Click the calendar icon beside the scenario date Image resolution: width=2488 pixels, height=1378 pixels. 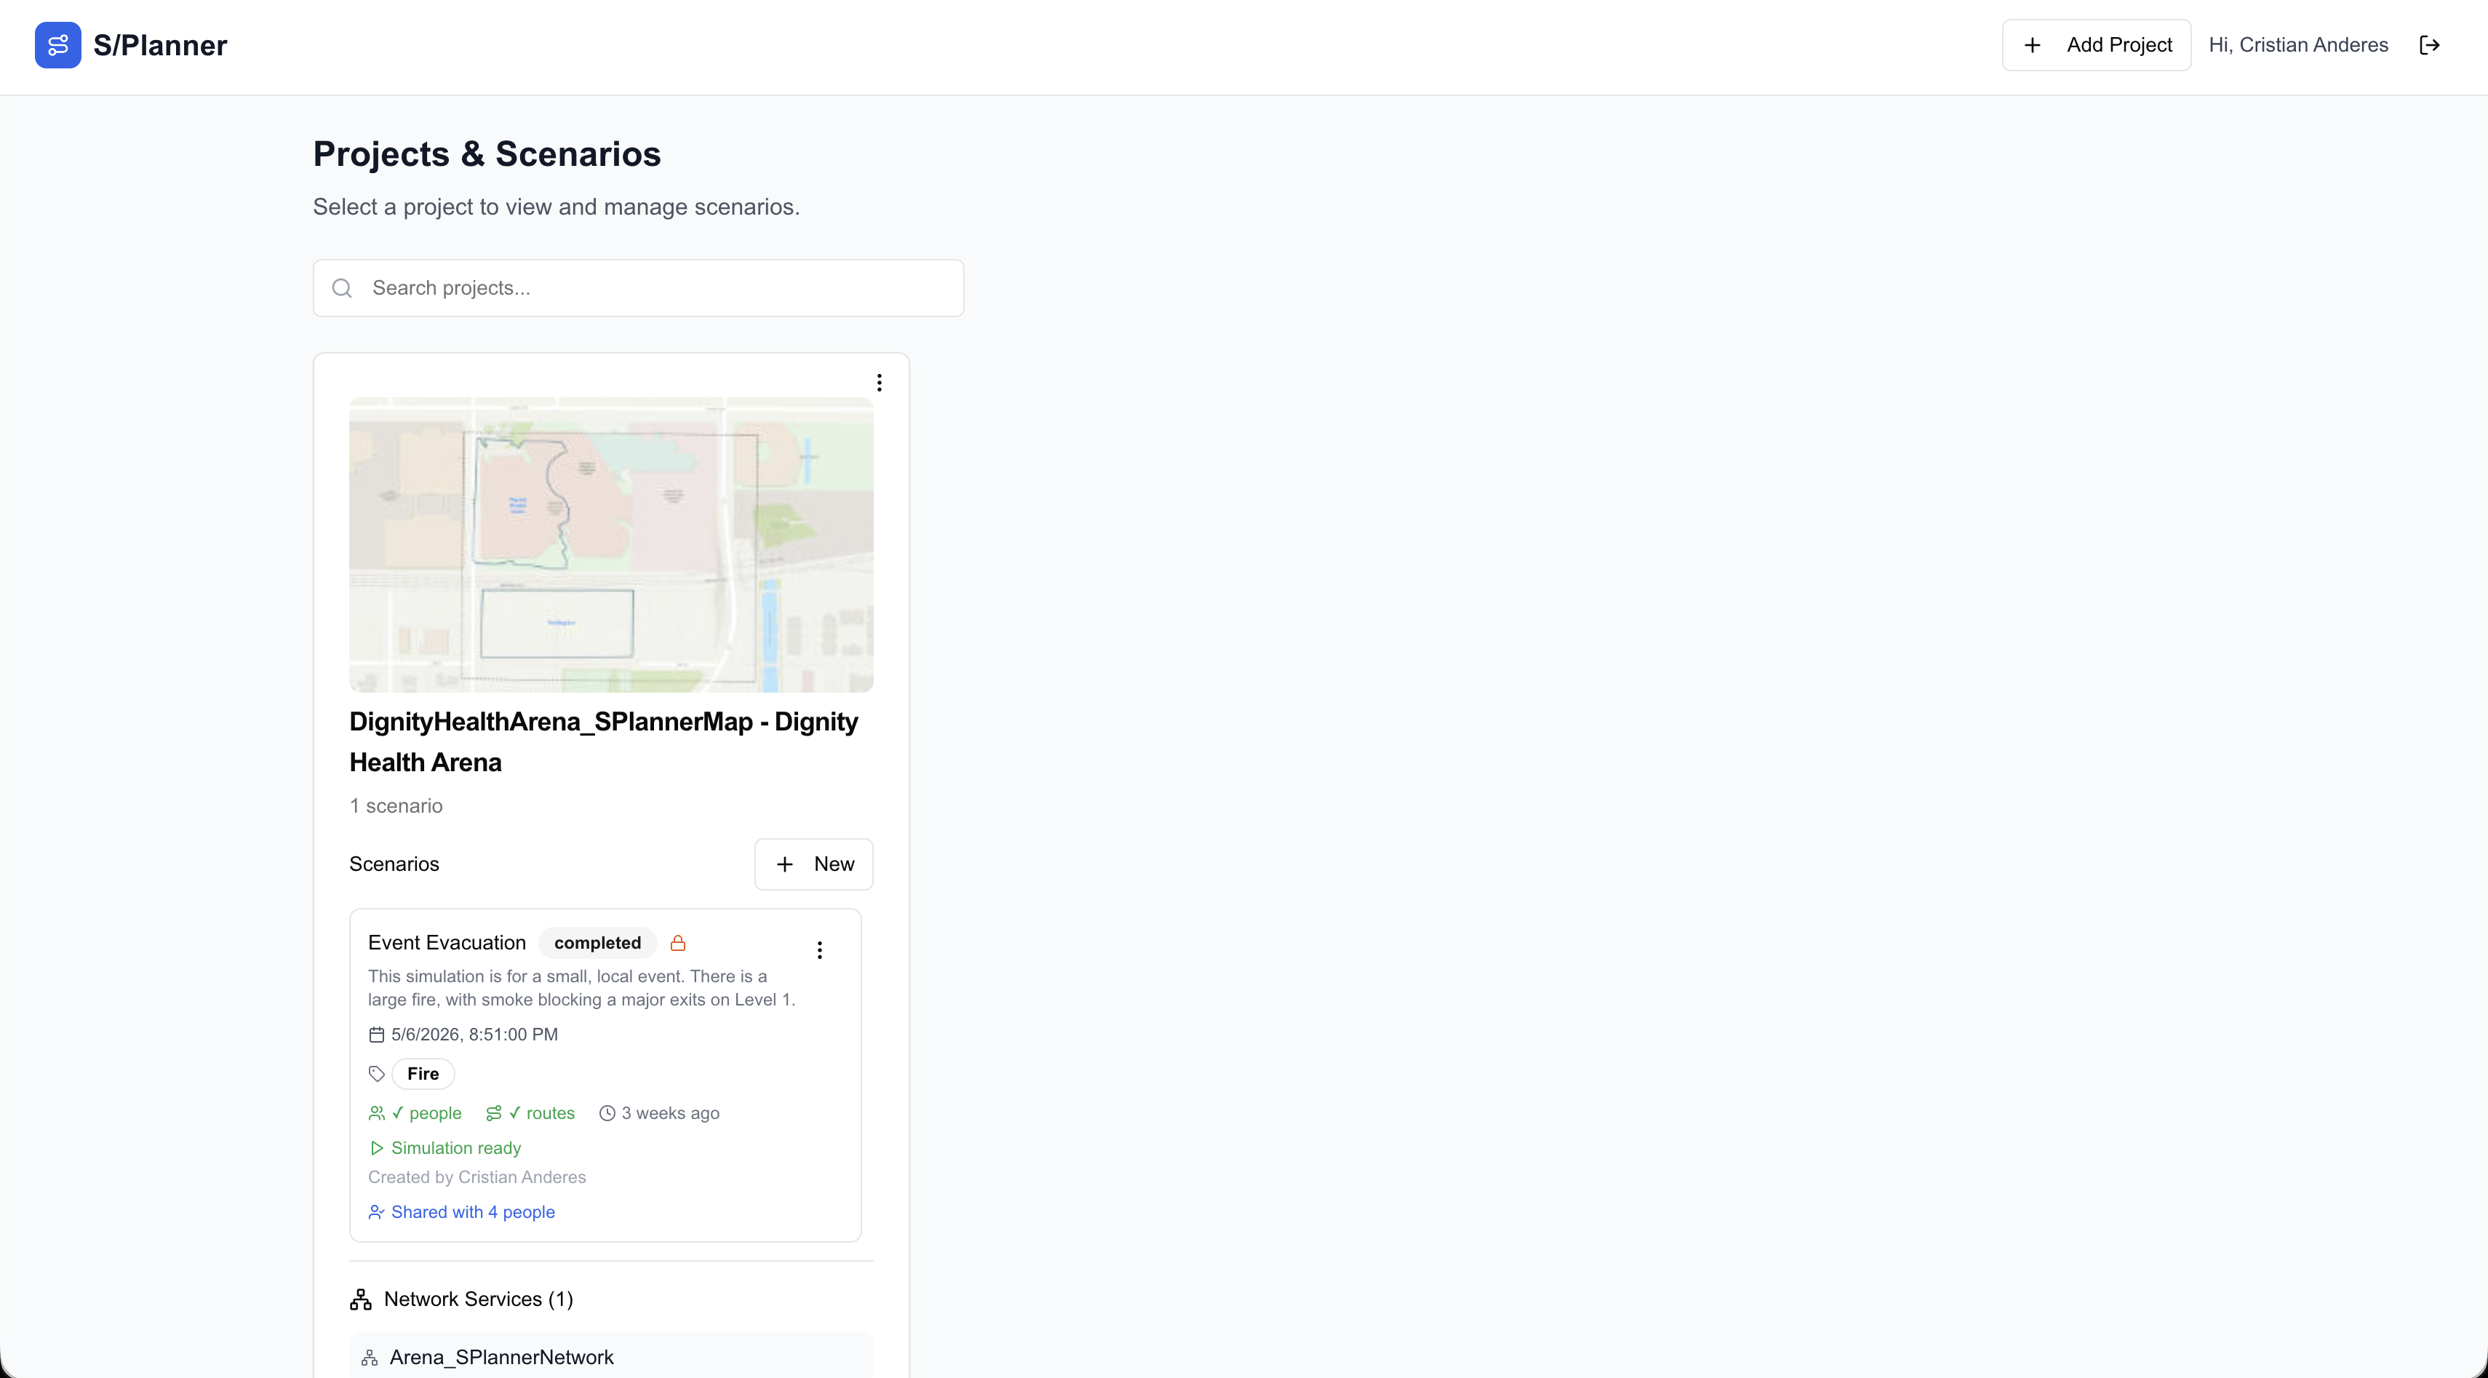pos(377,1034)
